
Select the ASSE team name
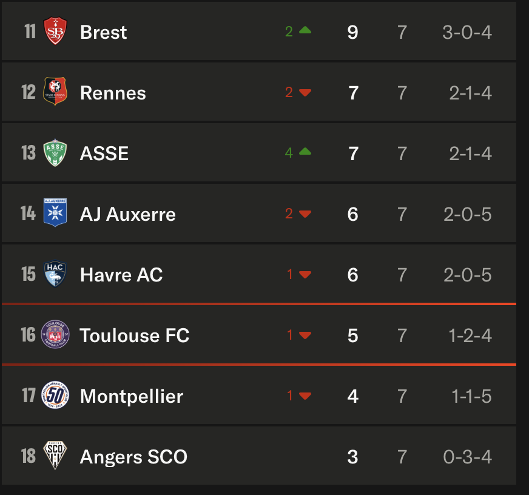click(104, 153)
